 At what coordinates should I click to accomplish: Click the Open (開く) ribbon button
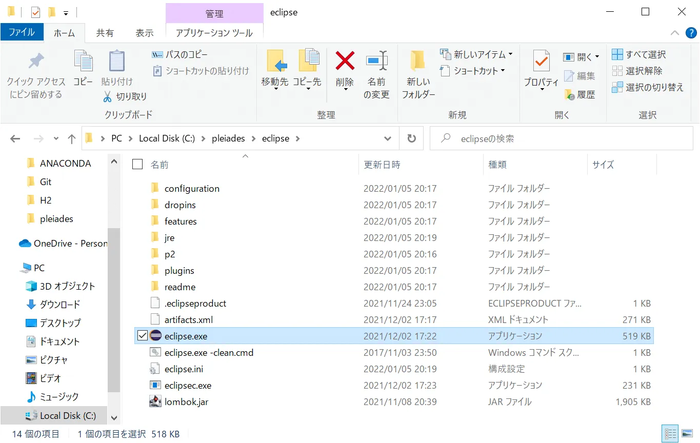click(582, 57)
